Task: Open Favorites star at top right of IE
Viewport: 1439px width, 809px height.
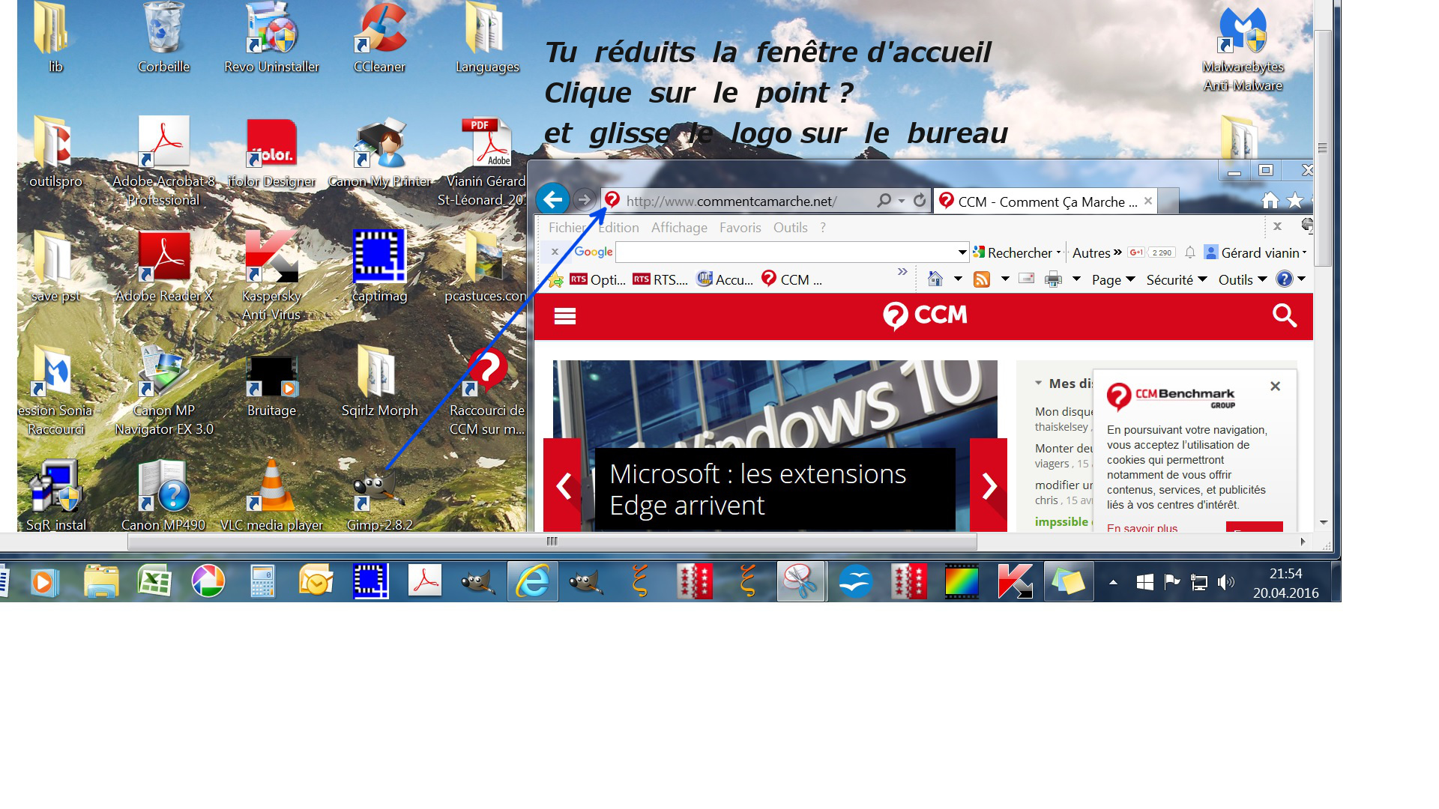Action: tap(1295, 201)
